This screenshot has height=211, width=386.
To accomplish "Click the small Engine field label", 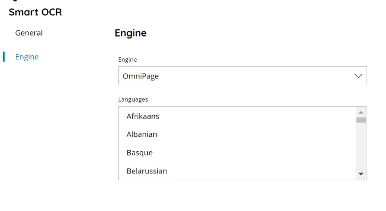I will point(127,60).
